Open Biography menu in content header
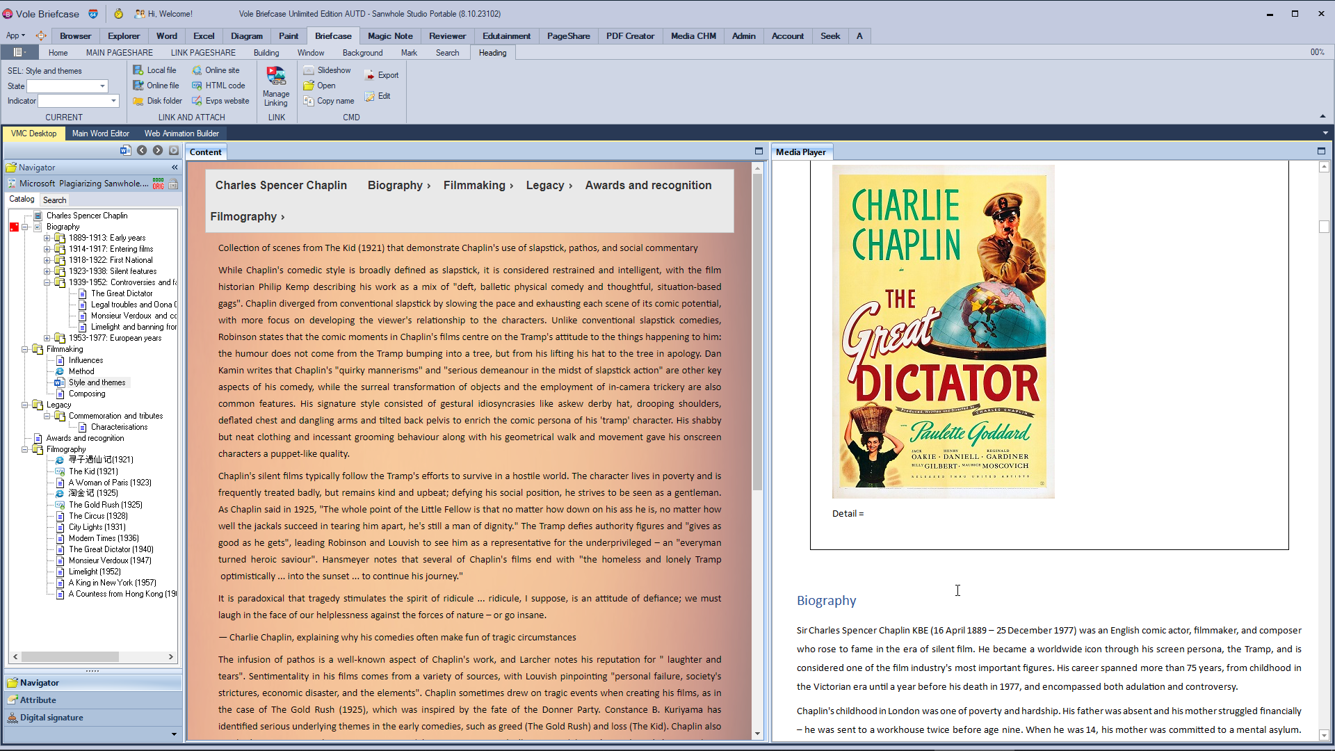The image size is (1335, 751). (399, 185)
